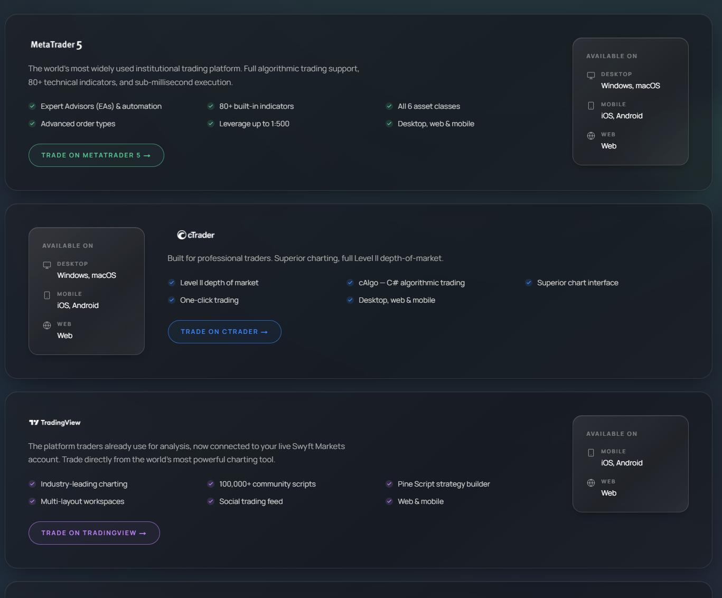
Task: Click 'Multi-layout workspaces' feature text
Action: point(82,501)
